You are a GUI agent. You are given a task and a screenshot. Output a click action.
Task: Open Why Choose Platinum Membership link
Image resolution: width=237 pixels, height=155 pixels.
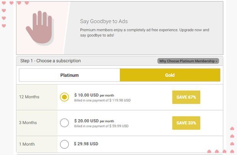coord(188,61)
